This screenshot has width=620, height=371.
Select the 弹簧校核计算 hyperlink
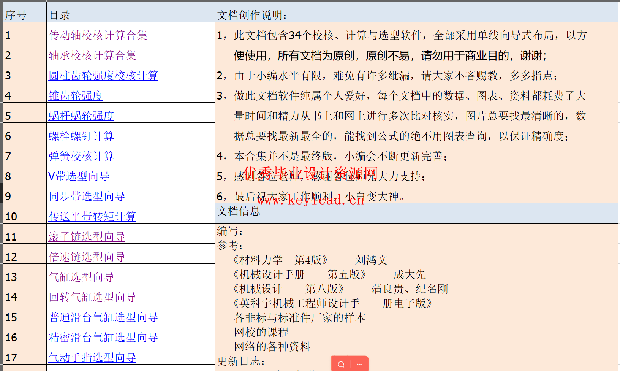pyautogui.click(x=81, y=156)
